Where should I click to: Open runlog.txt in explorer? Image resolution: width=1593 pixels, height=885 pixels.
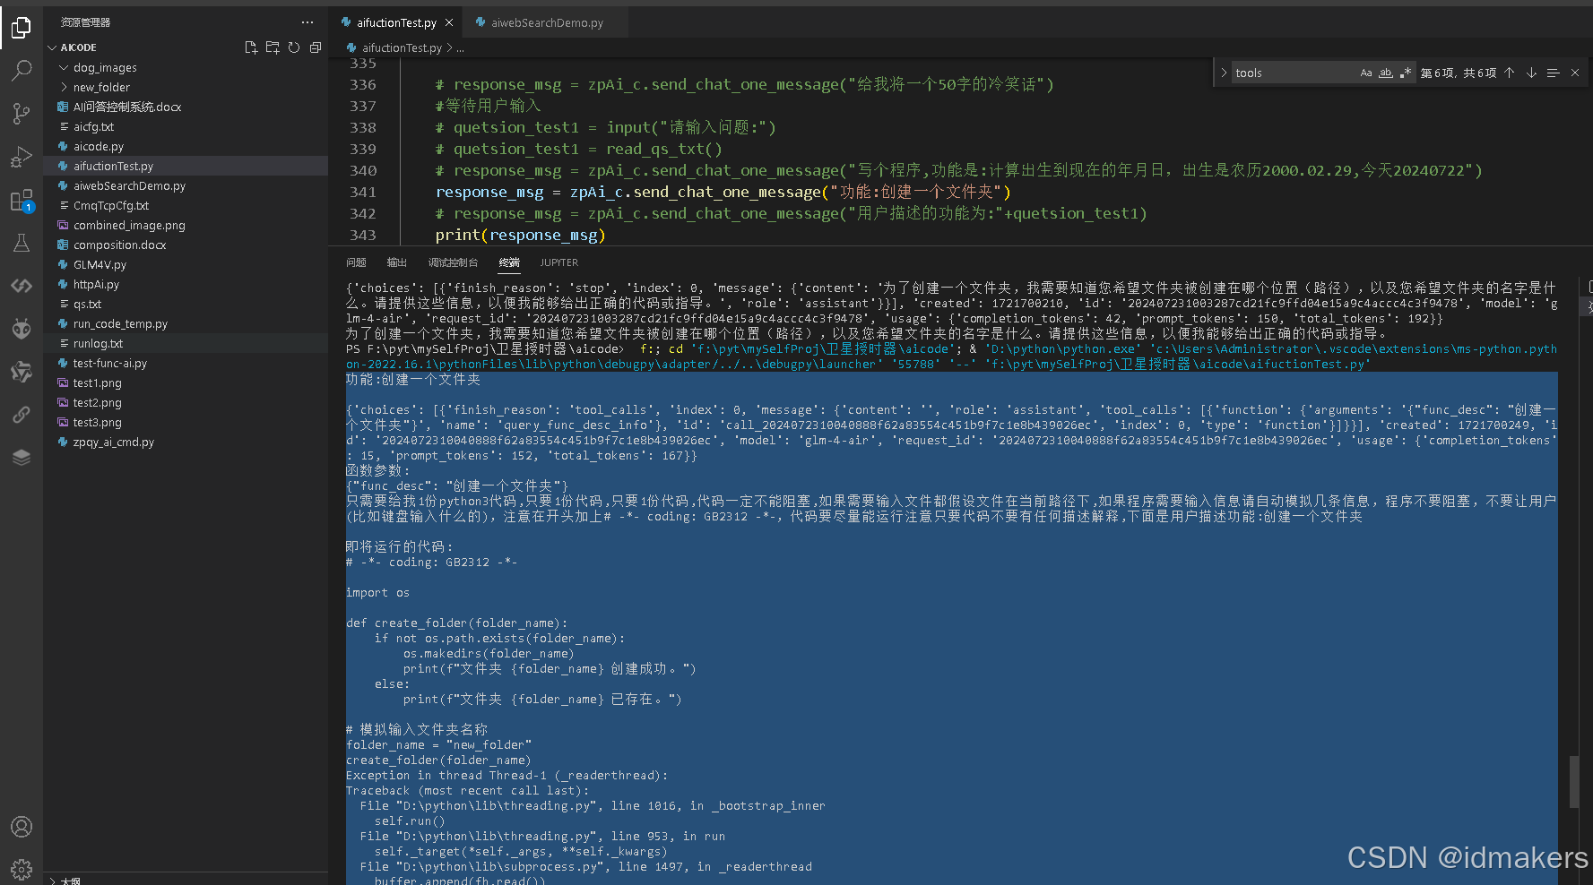(98, 343)
